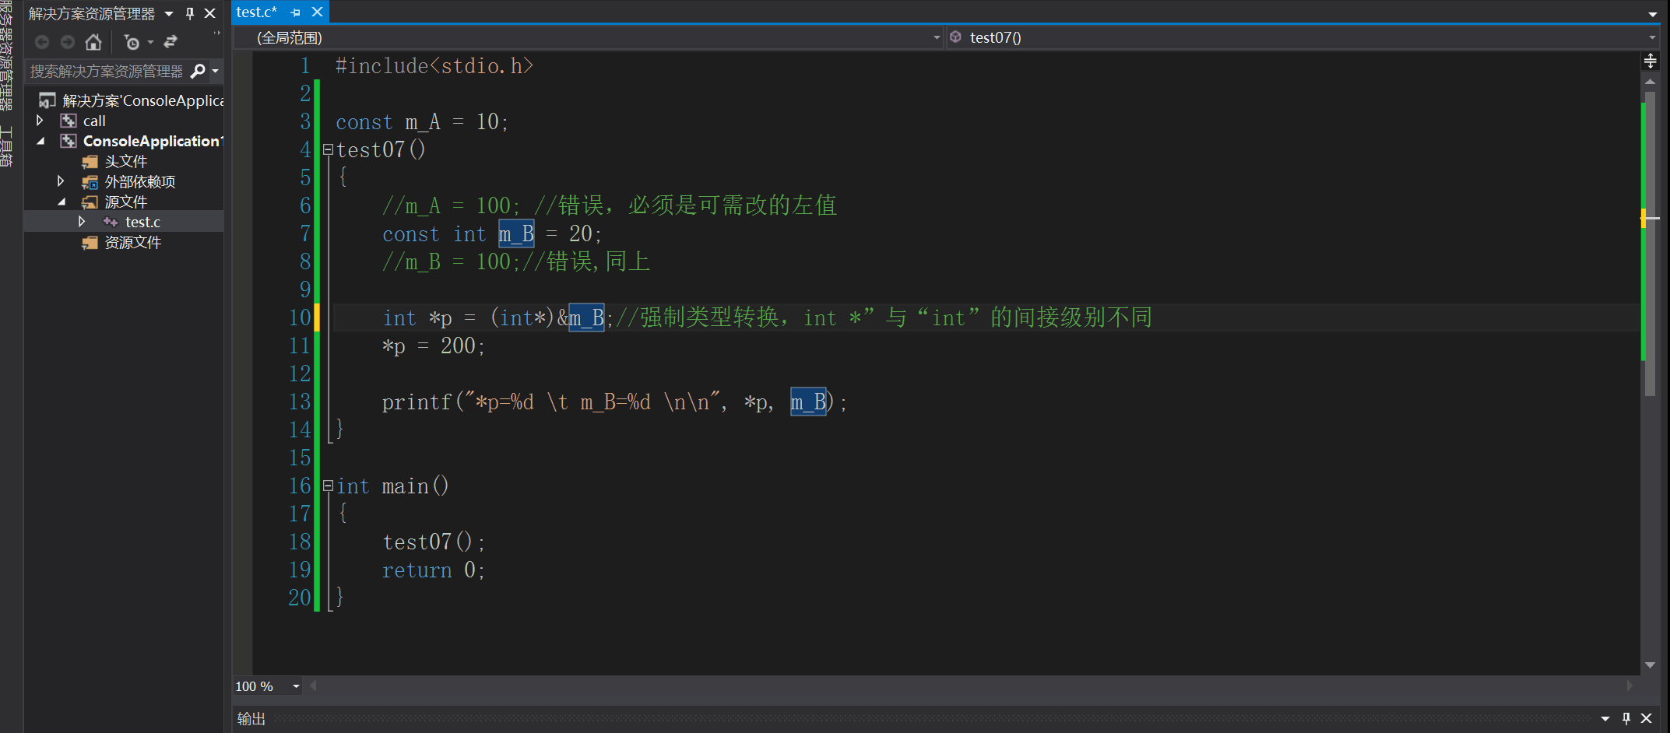Click the horizontal scrollbar right arrow
1670x733 pixels.
pyautogui.click(x=1629, y=686)
